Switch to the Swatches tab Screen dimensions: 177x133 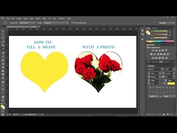pos(155,28)
